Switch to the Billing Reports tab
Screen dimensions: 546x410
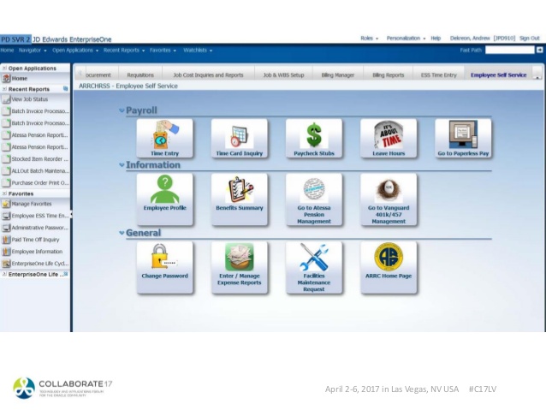[x=389, y=74]
